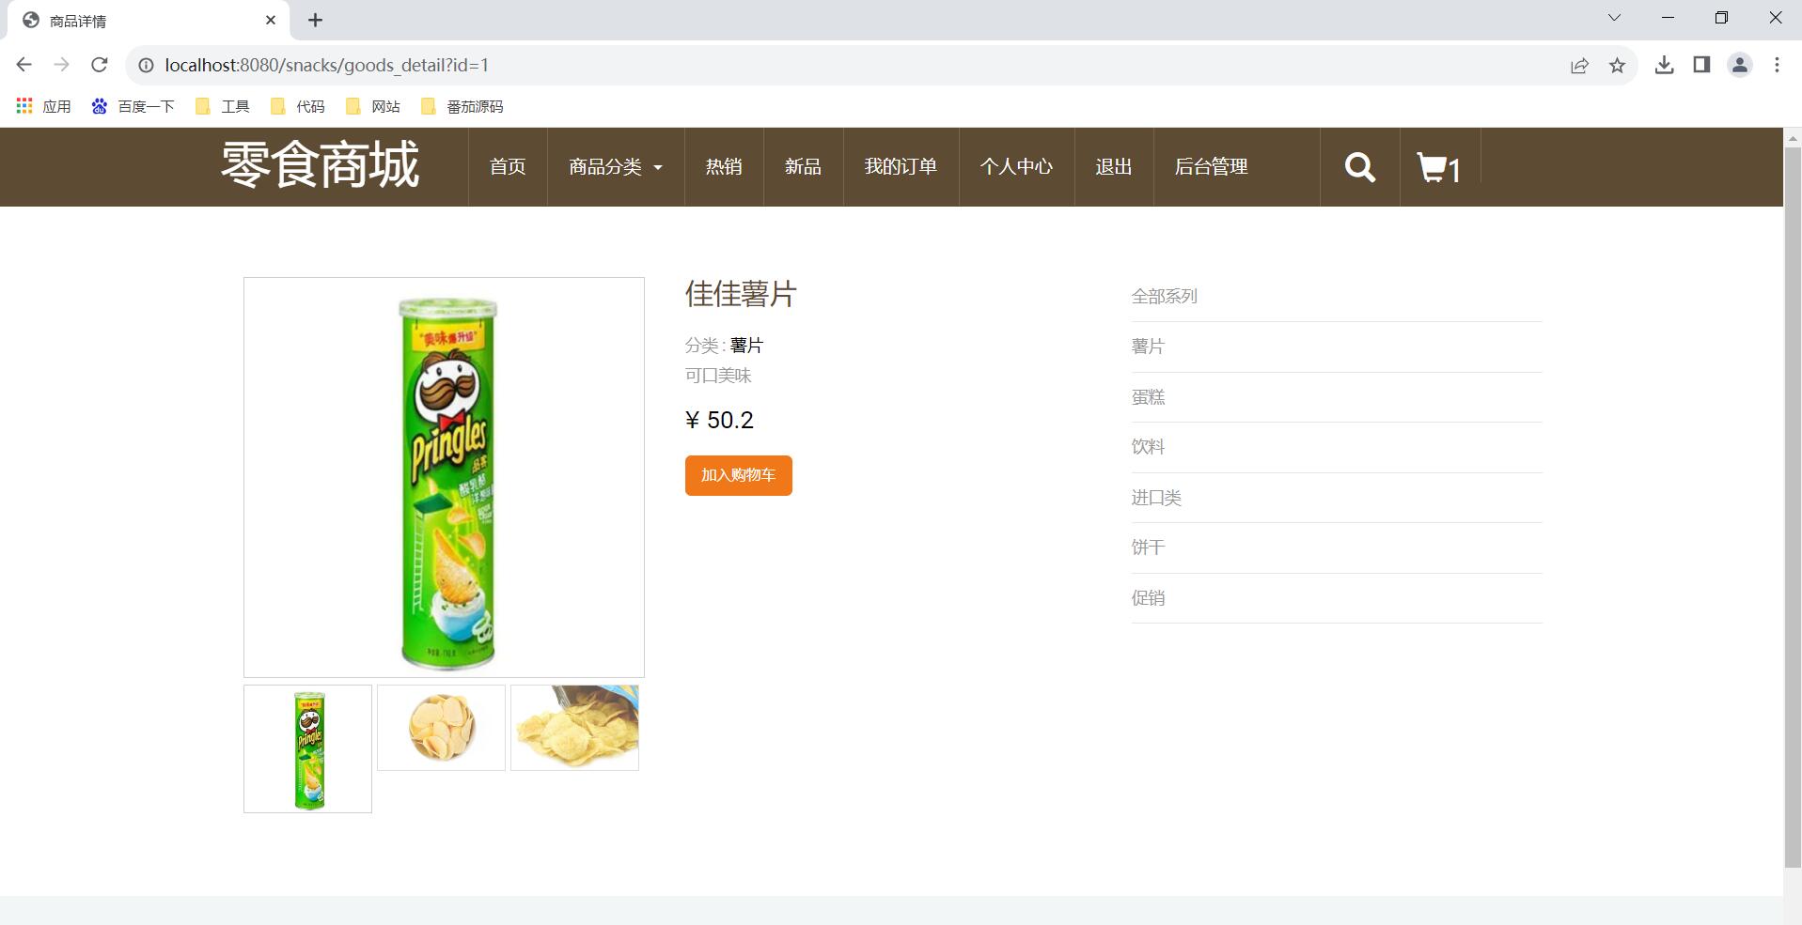Toggle the browser side panel icon
Viewport: 1802px width, 925px height.
point(1701,65)
